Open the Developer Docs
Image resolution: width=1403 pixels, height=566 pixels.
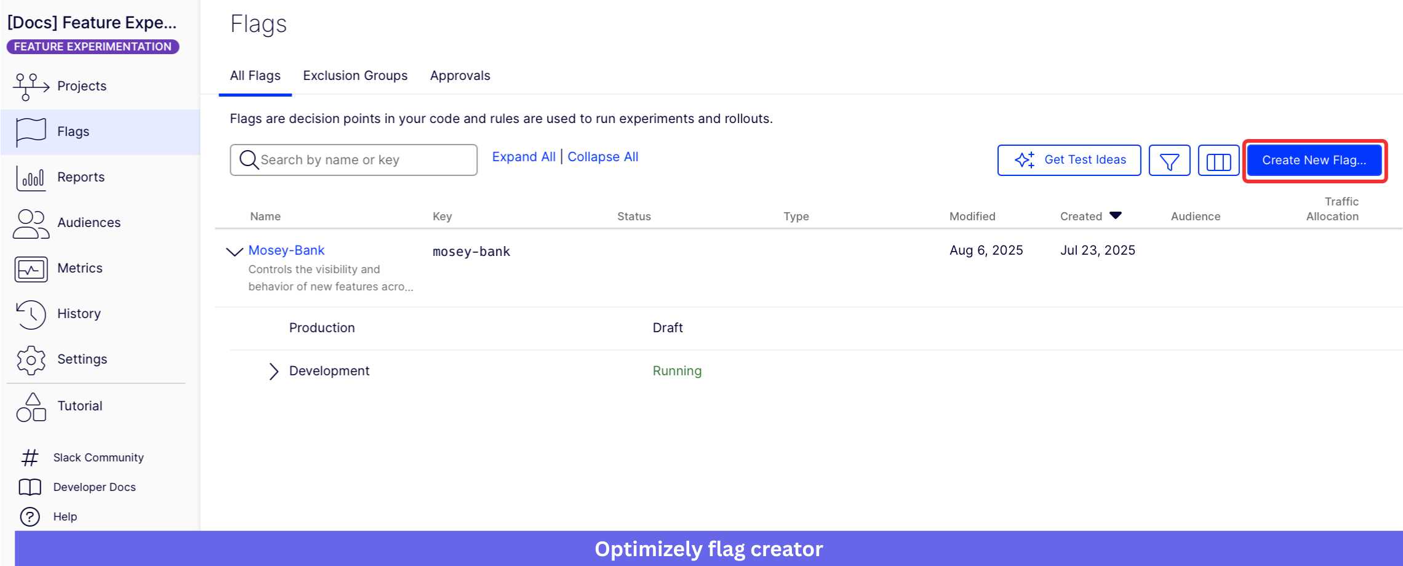93,487
